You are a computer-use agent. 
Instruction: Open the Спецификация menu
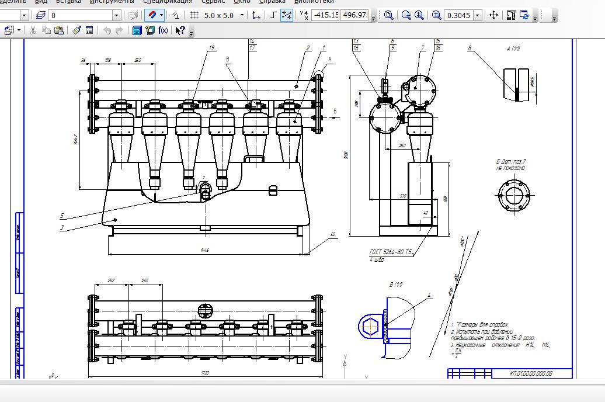168,2
